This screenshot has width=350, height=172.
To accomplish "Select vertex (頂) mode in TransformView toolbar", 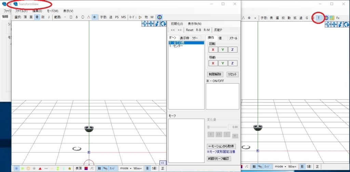I will 25,17.
